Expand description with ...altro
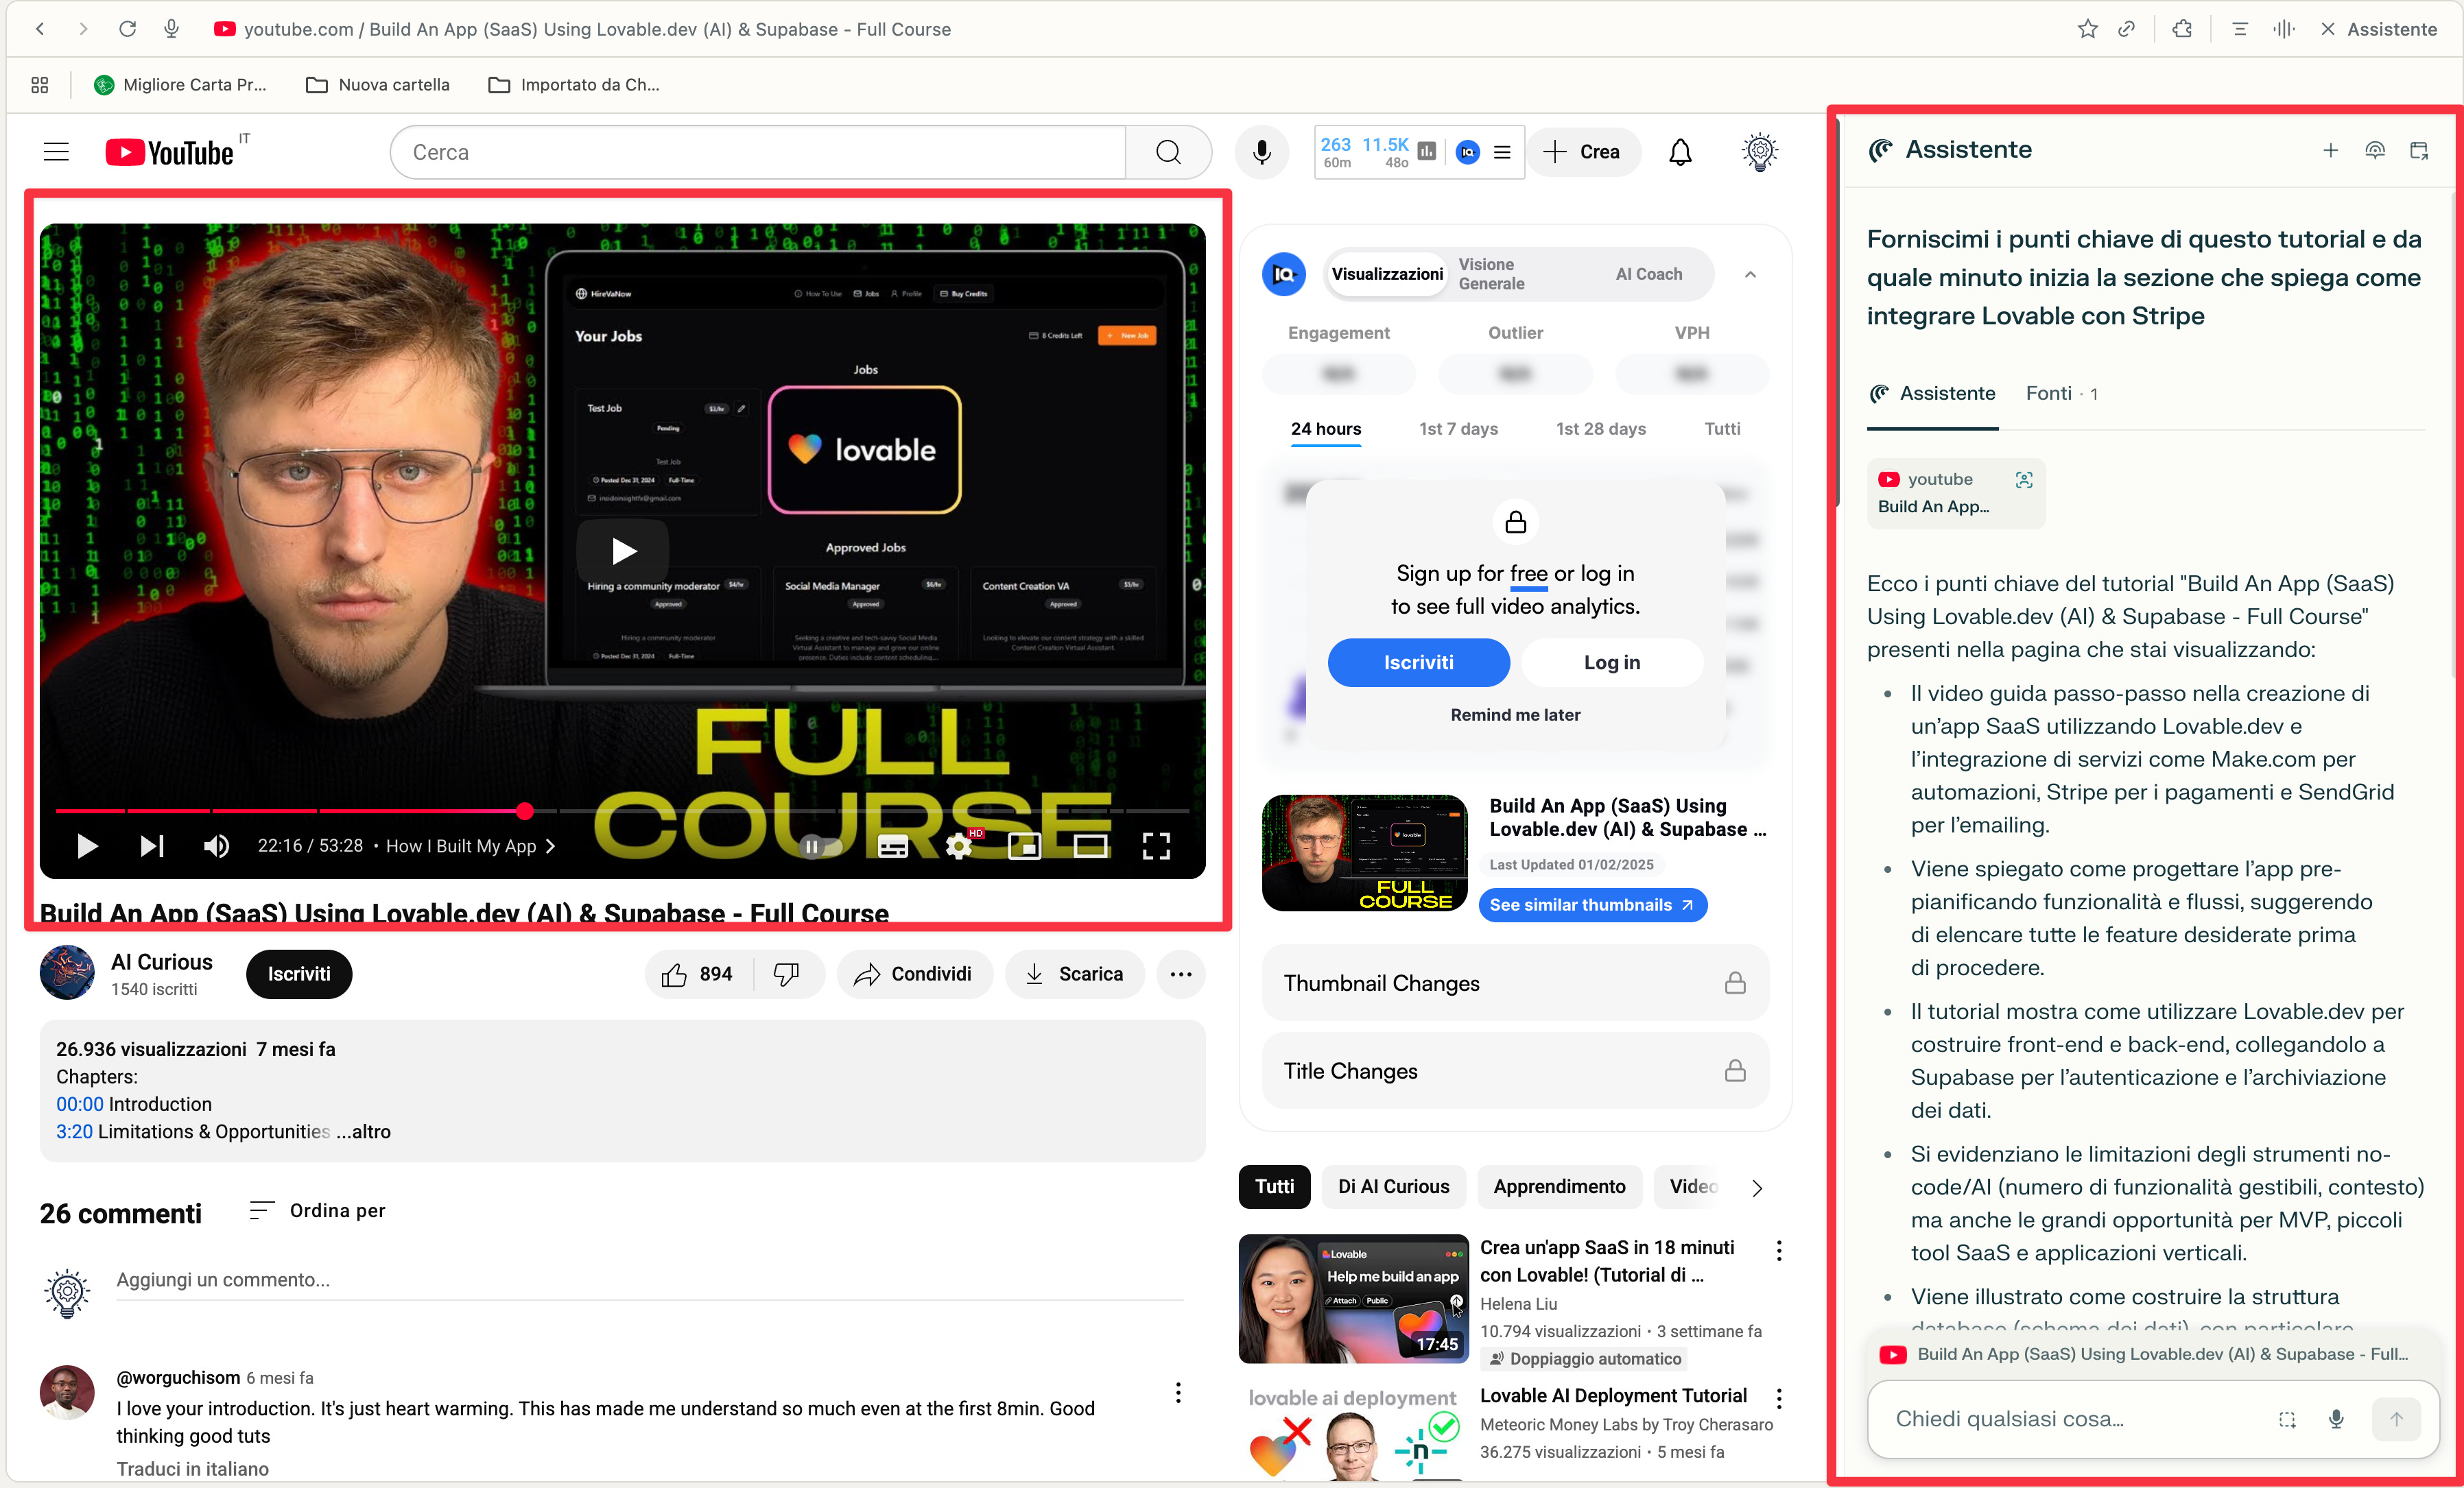2464x1488 pixels. [x=364, y=1131]
